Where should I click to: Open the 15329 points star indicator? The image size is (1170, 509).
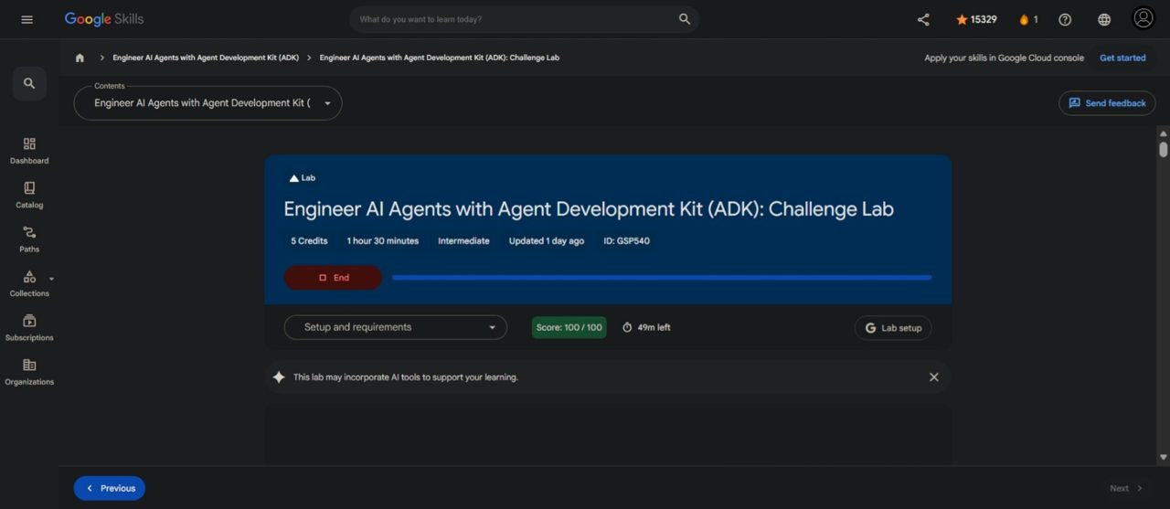pyautogui.click(x=976, y=19)
